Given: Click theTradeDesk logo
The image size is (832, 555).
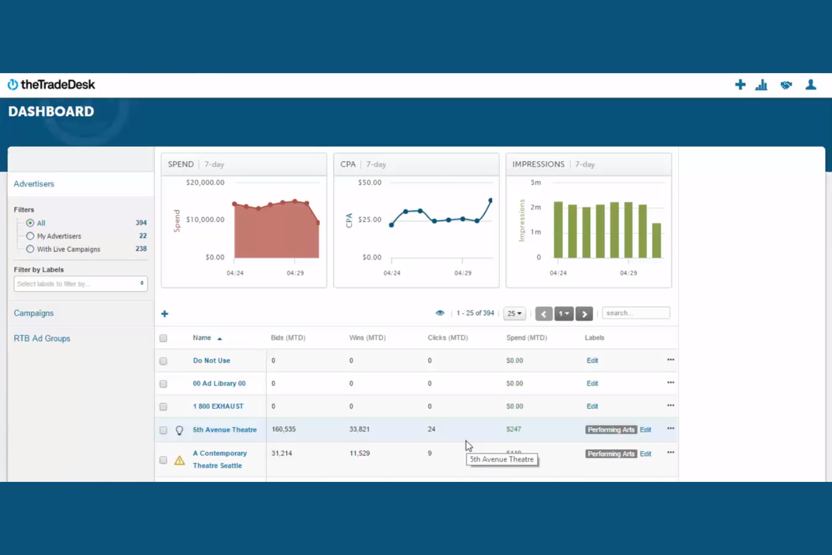Looking at the screenshot, I should (51, 85).
